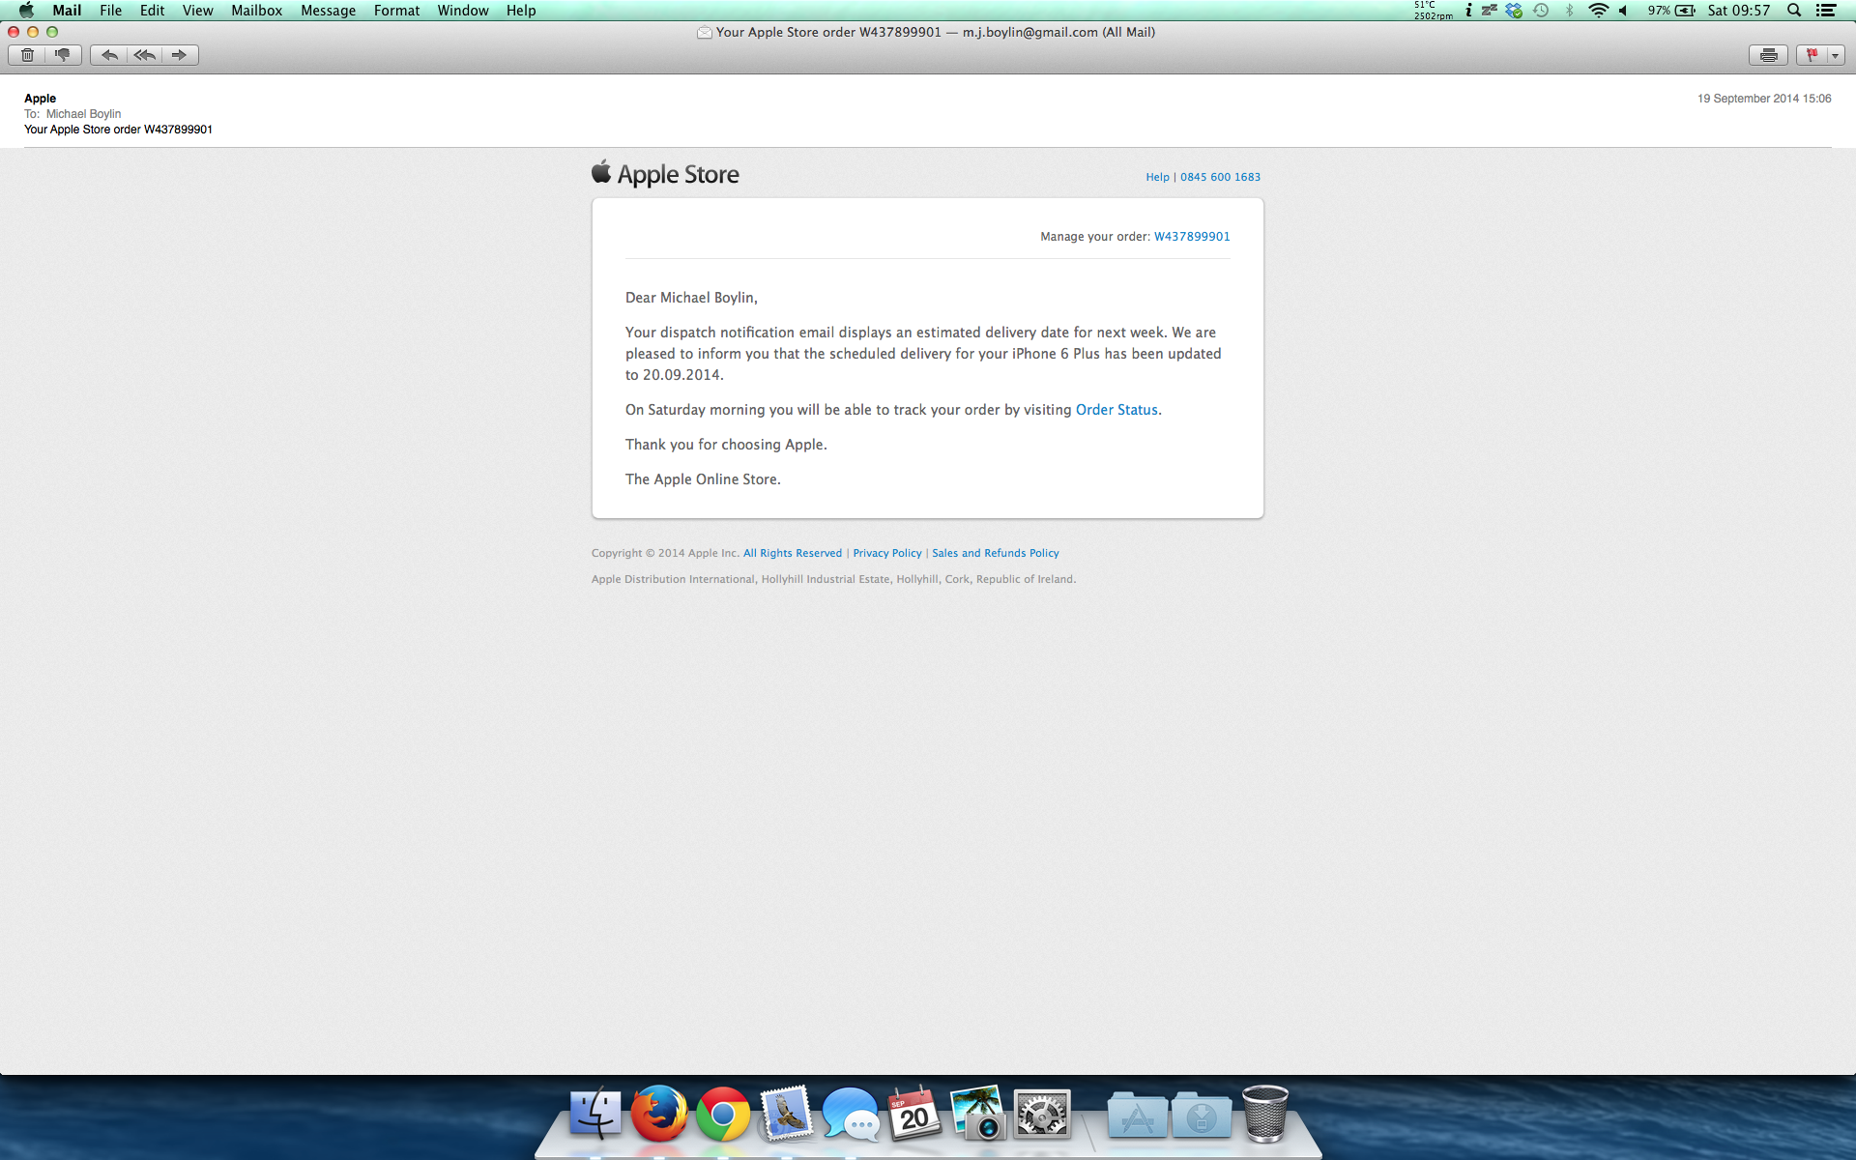
Task: Launch Google Chrome from the Dock
Action: tap(723, 1115)
